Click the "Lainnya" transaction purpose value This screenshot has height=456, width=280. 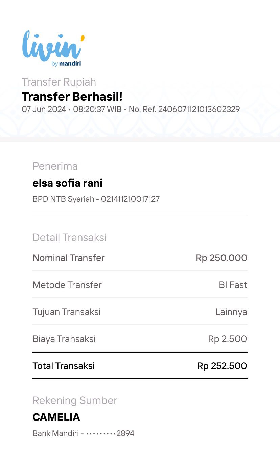[231, 312]
